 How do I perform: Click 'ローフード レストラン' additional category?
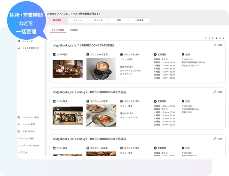coord(130,71)
